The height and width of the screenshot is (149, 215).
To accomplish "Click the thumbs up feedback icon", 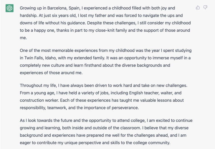I will pyautogui.click(x=198, y=7).
